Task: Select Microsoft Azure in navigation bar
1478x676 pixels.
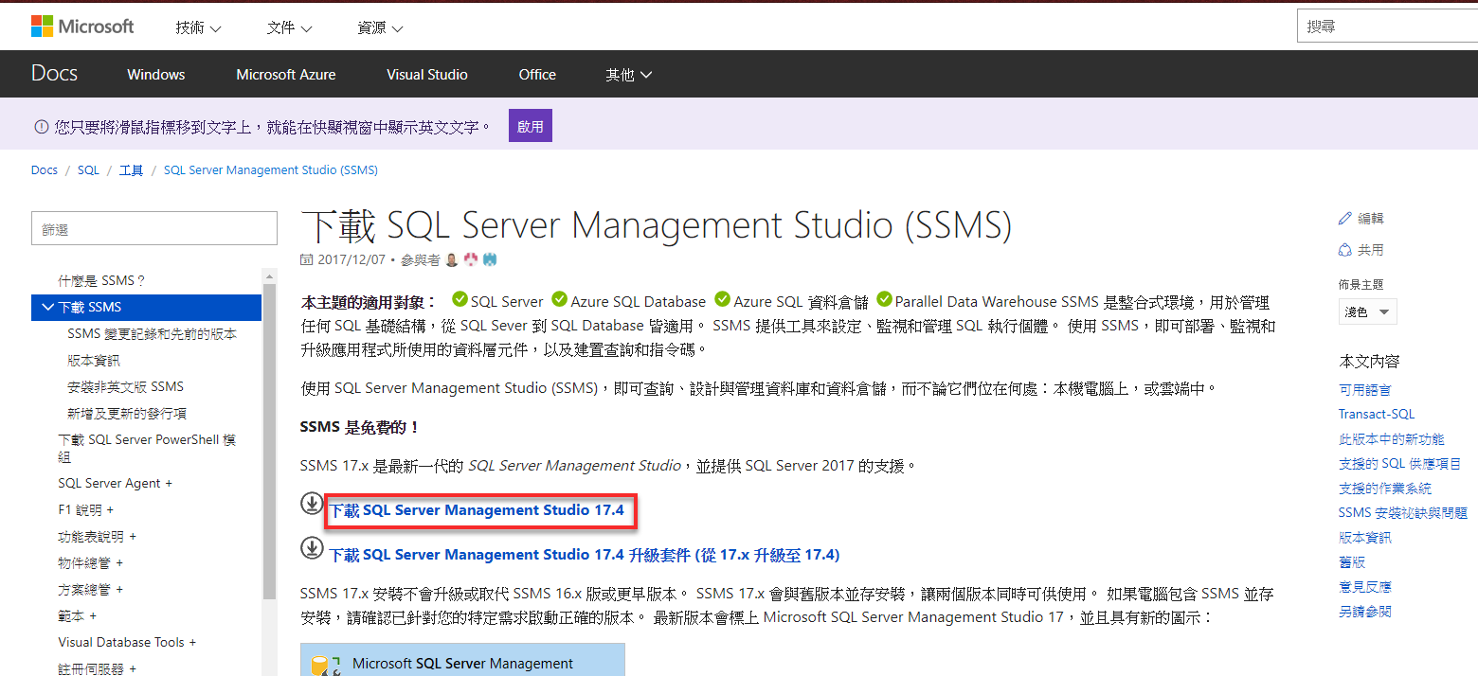Action: 286,75
